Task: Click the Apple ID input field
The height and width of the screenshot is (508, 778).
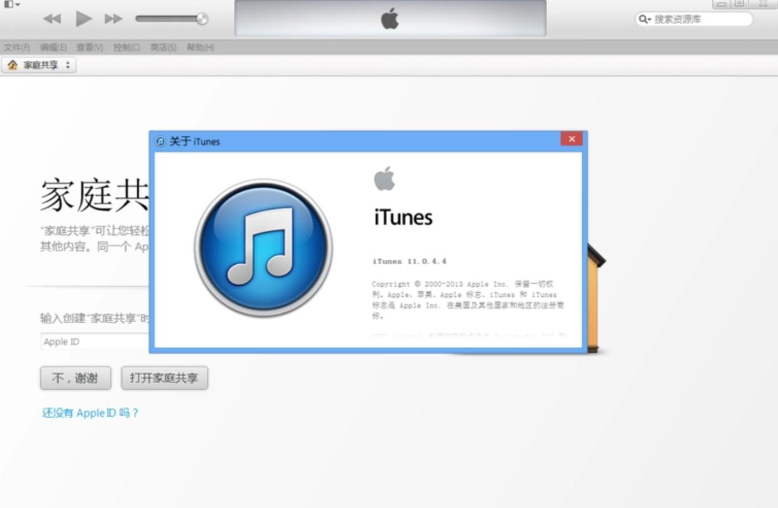Action: [x=95, y=342]
